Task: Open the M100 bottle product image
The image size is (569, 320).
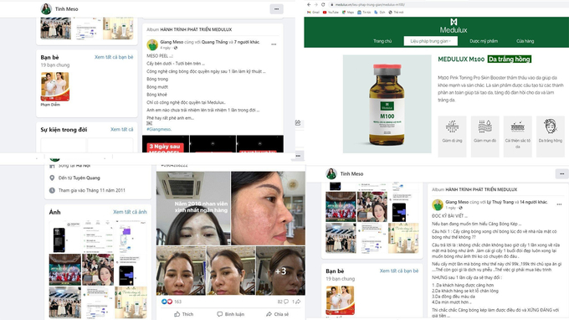Action: point(387,104)
